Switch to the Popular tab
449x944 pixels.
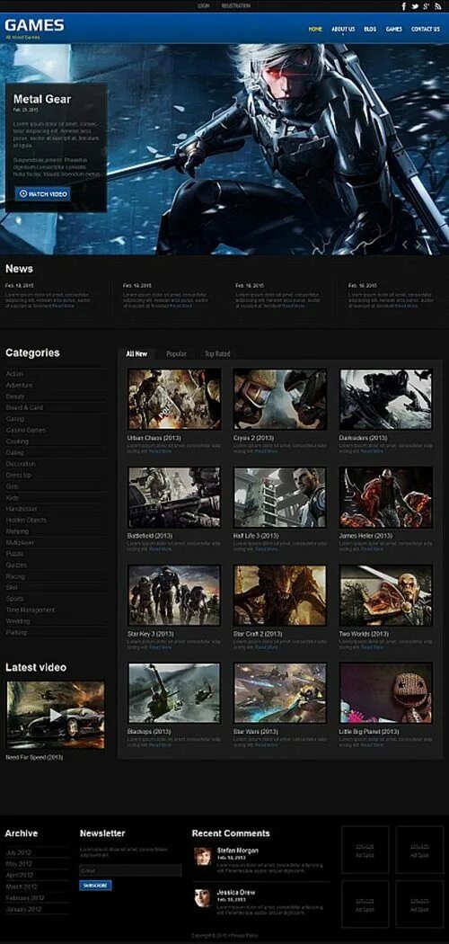pyautogui.click(x=176, y=354)
